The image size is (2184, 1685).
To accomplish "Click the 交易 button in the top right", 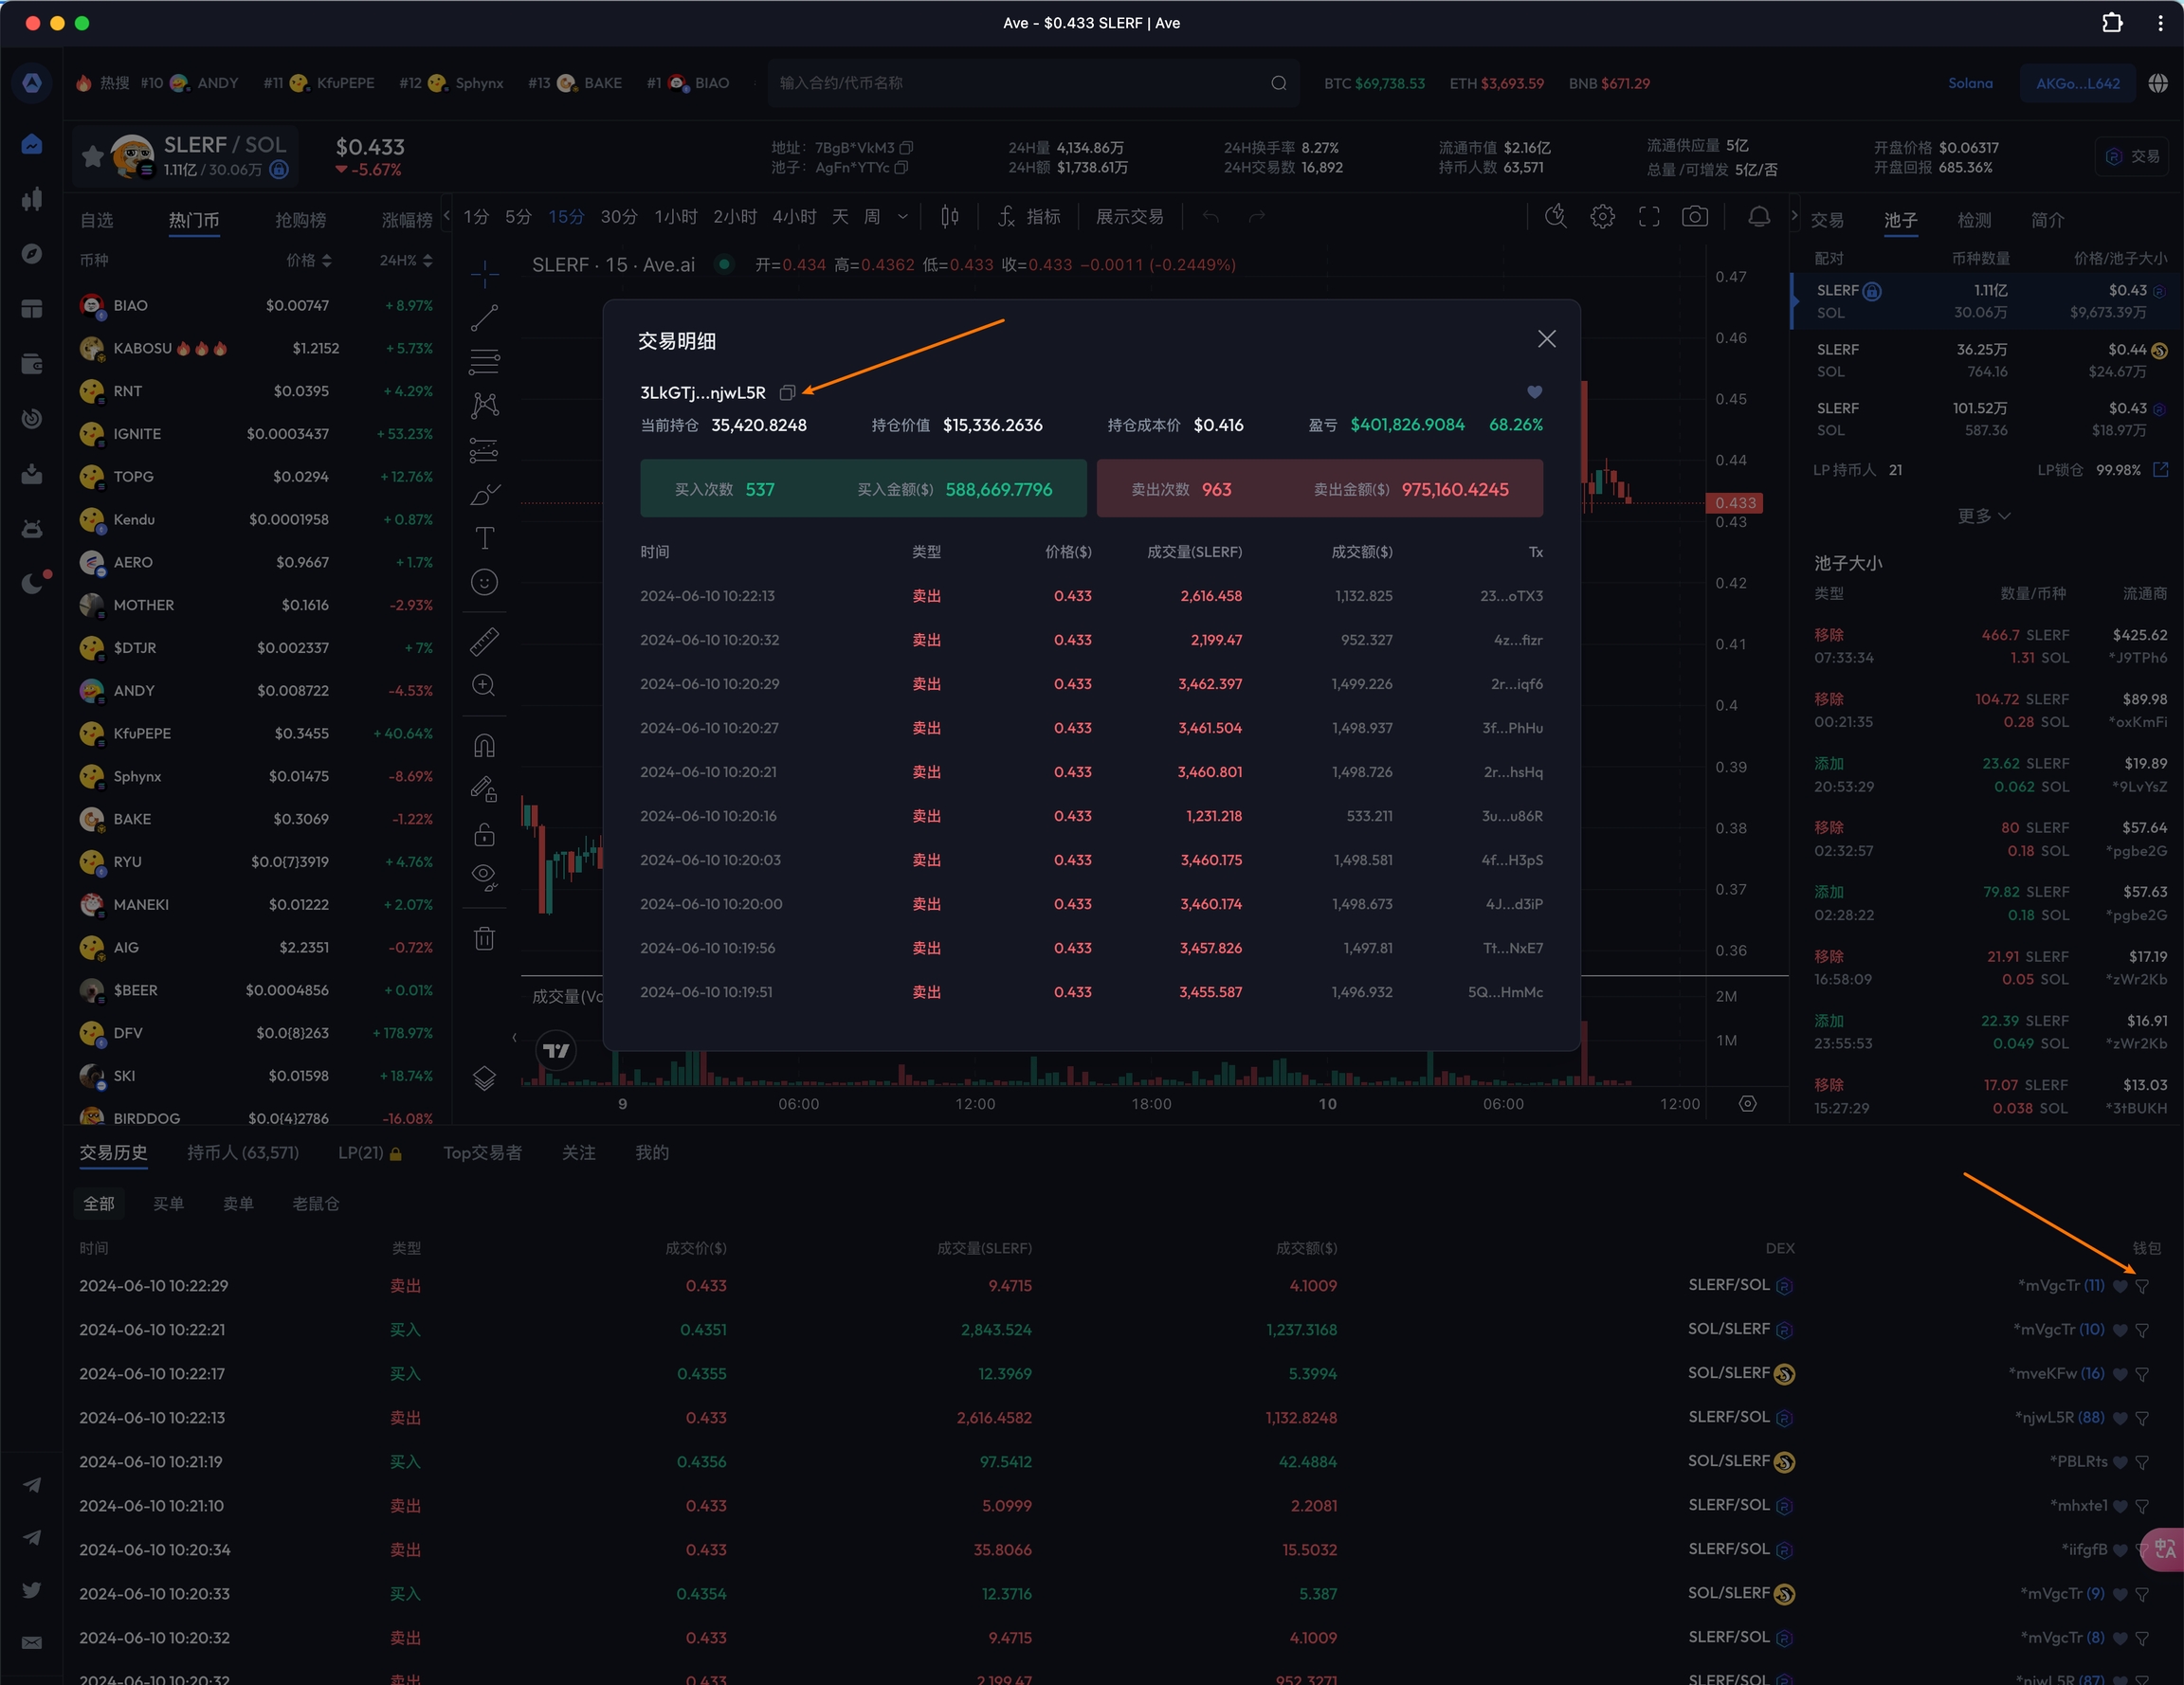I will click(x=2132, y=156).
